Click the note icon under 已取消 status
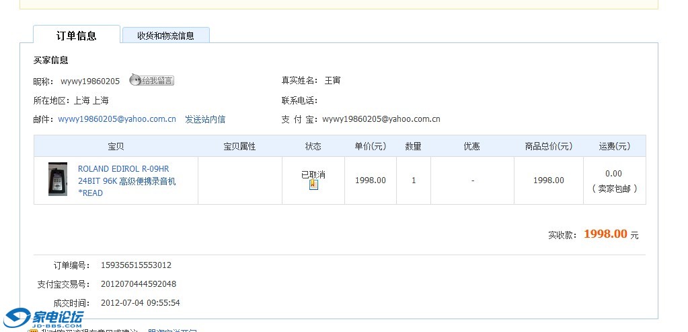Viewport: 688px width, 332px height. 313,185
